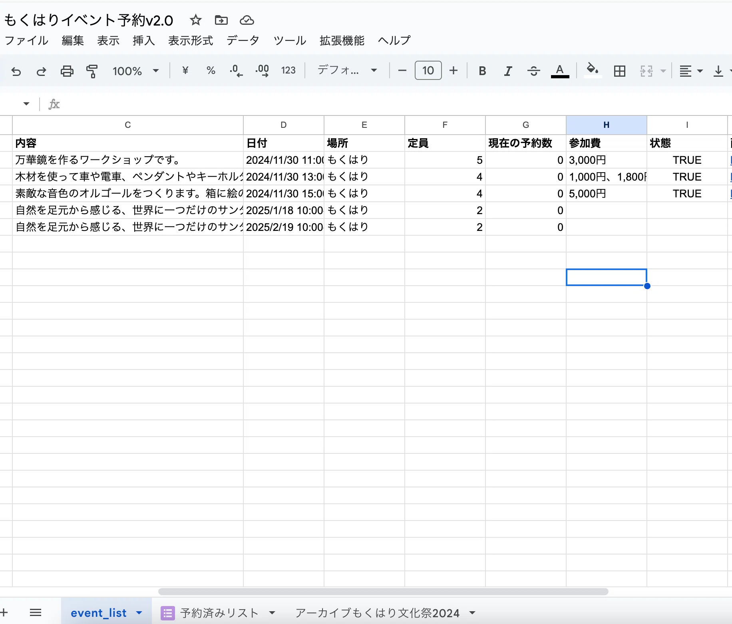Star this document
The width and height of the screenshot is (732, 624).
[195, 20]
